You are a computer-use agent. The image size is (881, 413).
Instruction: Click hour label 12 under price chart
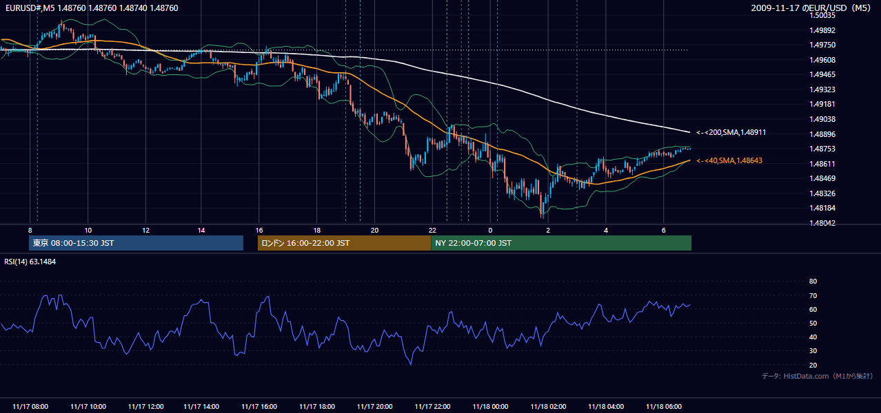145,230
